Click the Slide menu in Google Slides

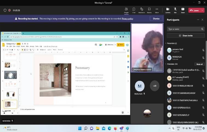point(27,46)
